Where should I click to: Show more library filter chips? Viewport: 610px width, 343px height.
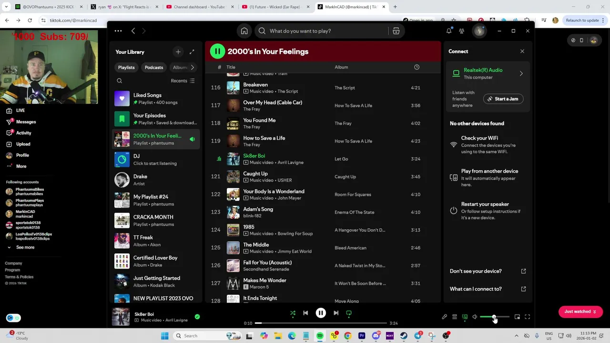tap(193, 67)
